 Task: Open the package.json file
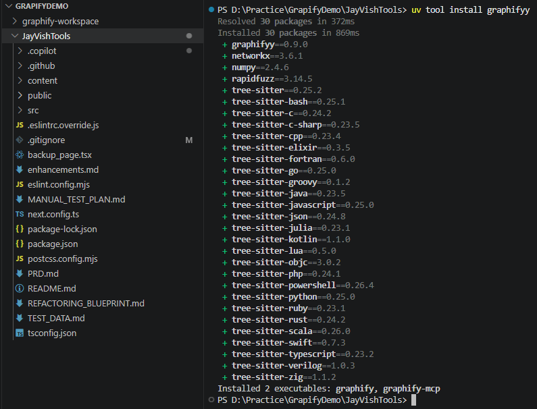tap(53, 244)
